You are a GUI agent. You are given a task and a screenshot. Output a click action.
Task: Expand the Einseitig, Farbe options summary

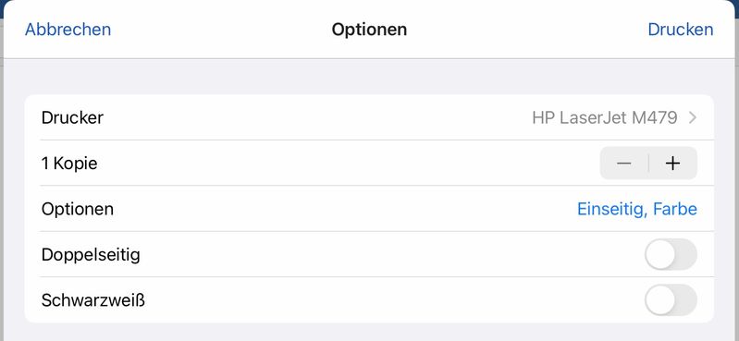pyautogui.click(x=636, y=209)
